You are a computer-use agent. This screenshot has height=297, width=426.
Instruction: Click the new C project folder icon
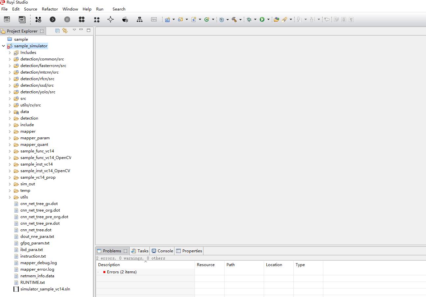pyautogui.click(x=168, y=19)
